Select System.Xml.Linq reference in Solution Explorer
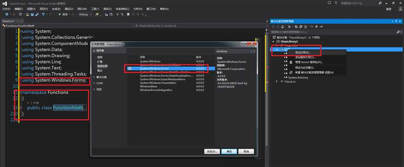Image resolution: width=404 pixels, height=167 pixels. (298, 78)
